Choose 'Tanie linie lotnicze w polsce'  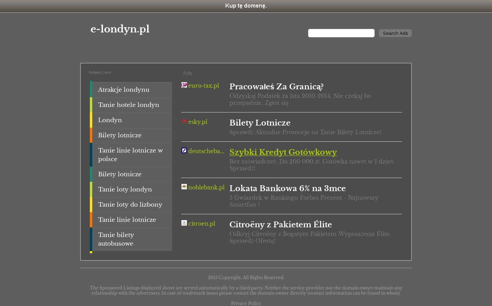130,155
